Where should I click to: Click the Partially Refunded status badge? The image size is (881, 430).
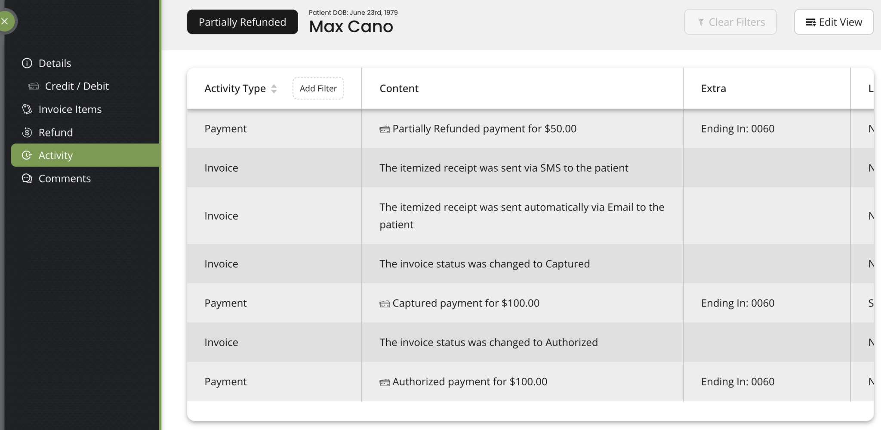click(x=242, y=22)
